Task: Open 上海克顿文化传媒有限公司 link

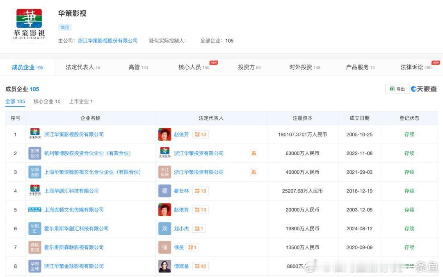Action: tap(74, 210)
